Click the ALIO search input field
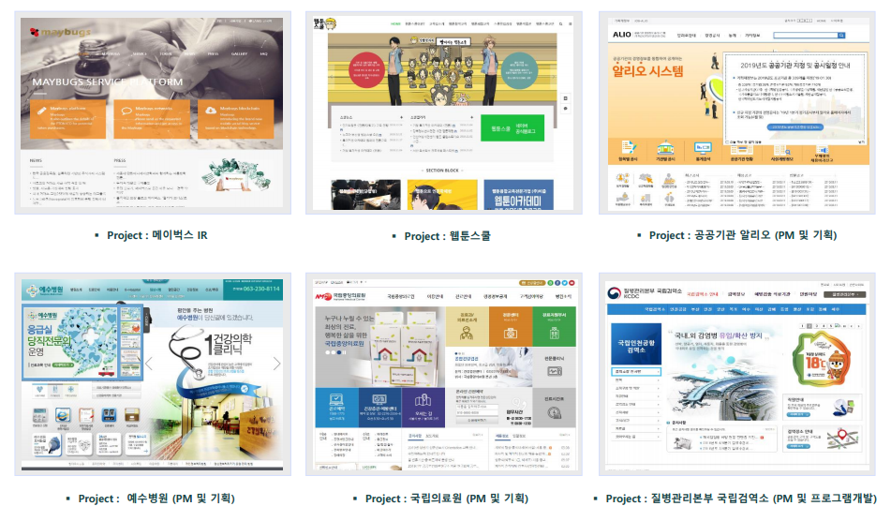 point(805,36)
